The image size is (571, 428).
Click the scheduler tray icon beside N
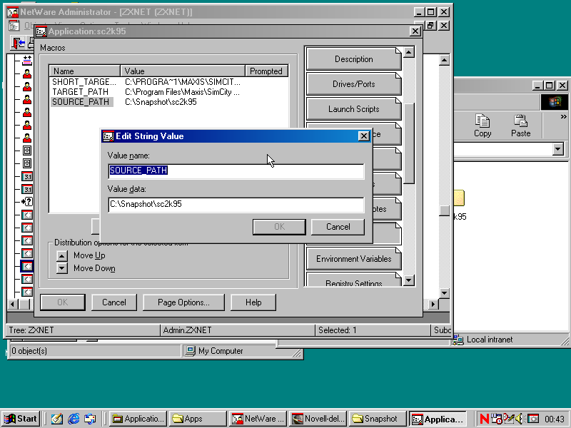(496, 419)
